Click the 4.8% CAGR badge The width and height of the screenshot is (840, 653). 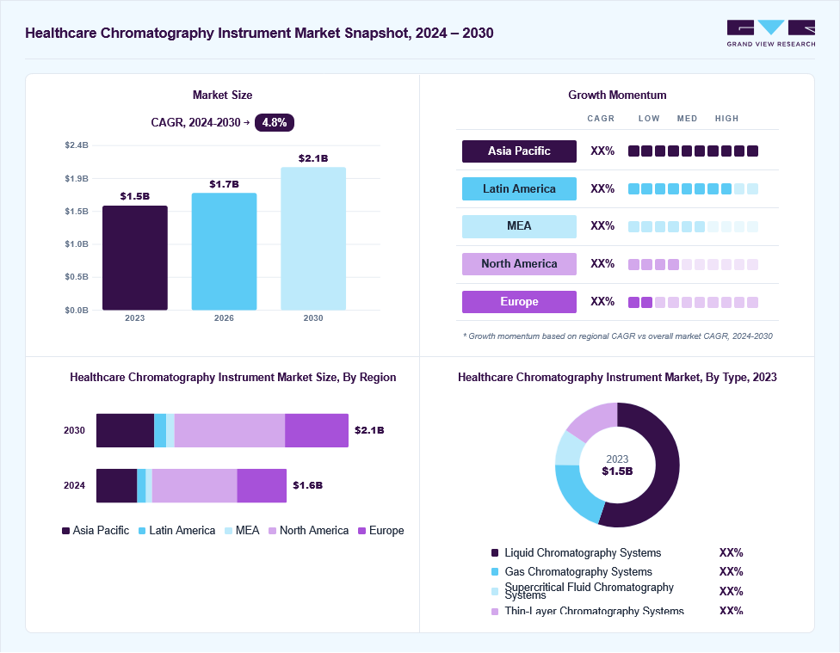275,123
